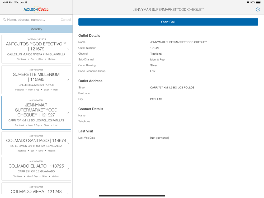The height and width of the screenshot is (198, 264).
Task: Click the Last Visit heading
Action: click(86, 131)
